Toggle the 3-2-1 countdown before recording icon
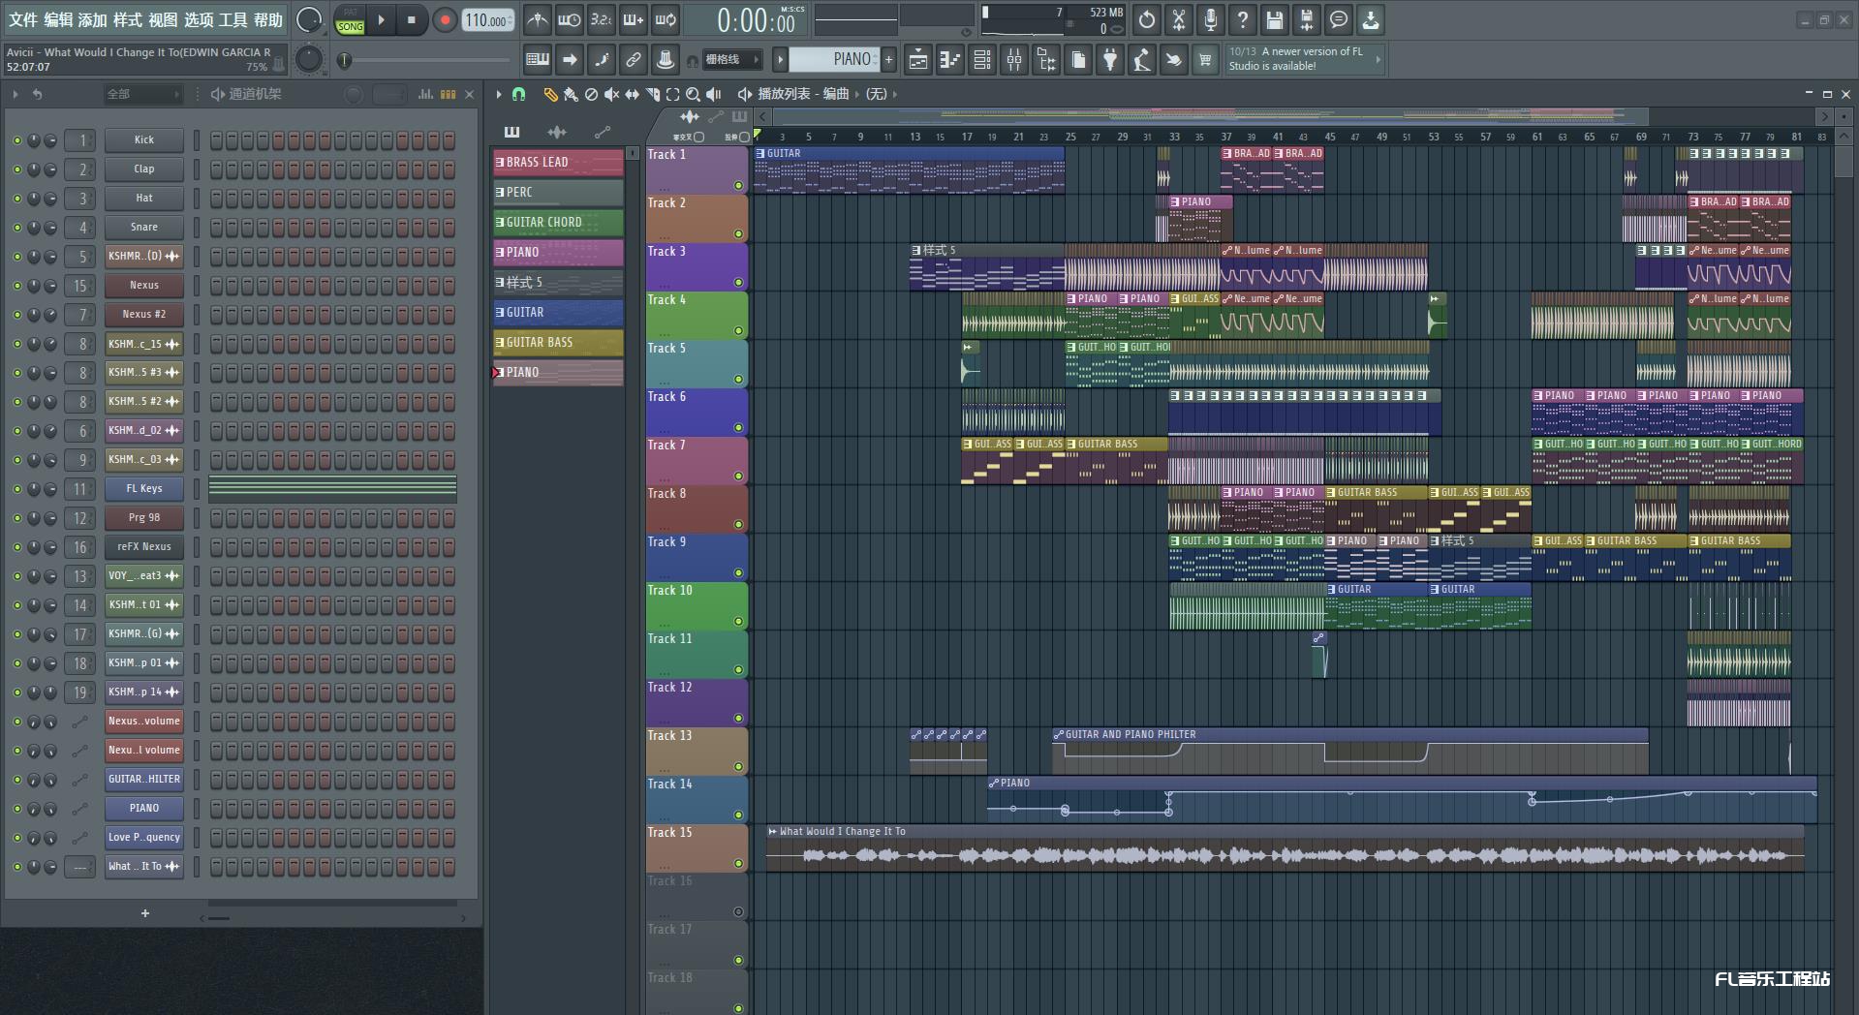Image resolution: width=1859 pixels, height=1015 pixels. click(x=602, y=19)
